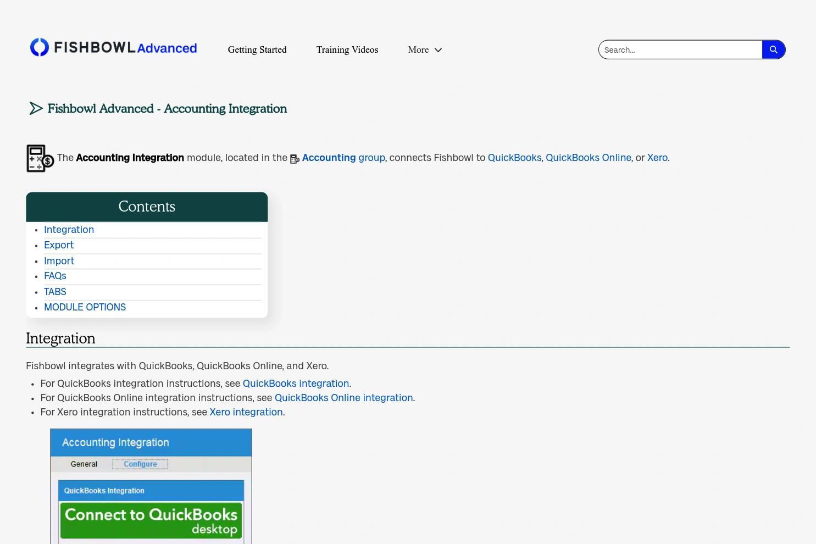Screen dimensions: 816x544
Task: Follow the Accounting group link
Action: (x=343, y=158)
